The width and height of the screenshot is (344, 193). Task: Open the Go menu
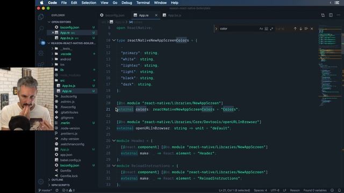[115, 3]
